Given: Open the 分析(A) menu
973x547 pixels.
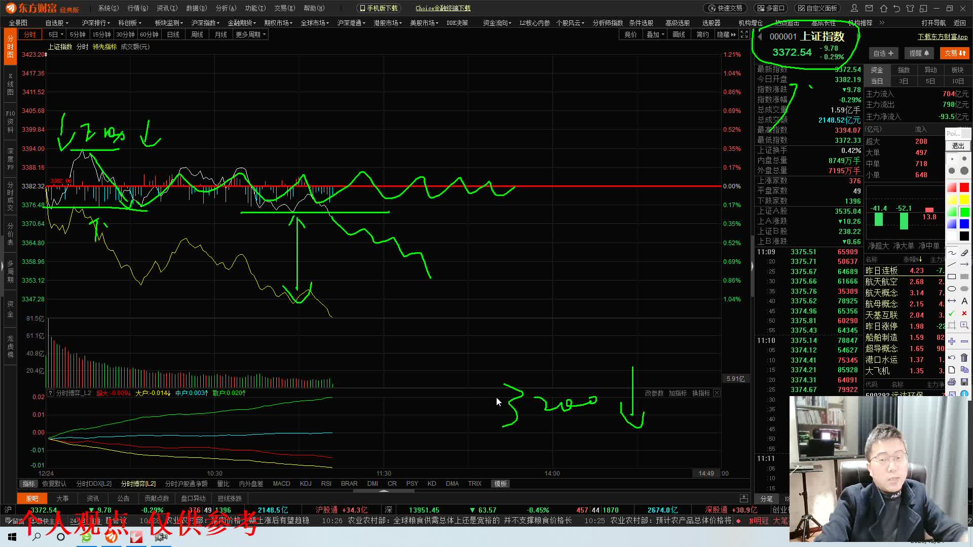Looking at the screenshot, I should pos(226,8).
